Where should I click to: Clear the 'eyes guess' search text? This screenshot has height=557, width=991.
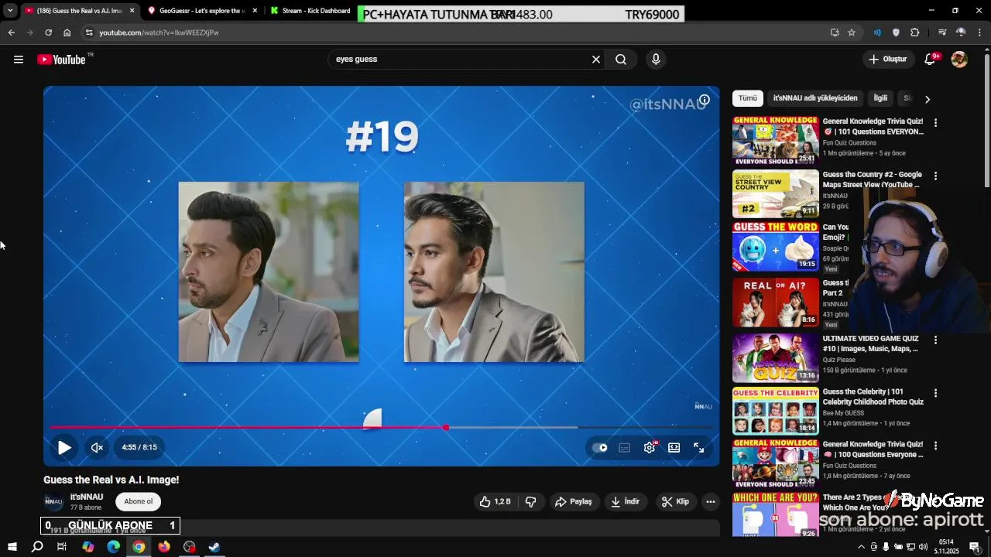pos(596,60)
